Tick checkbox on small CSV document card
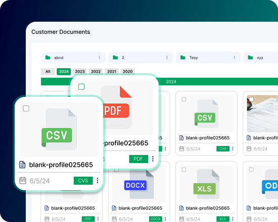278x222 pixels. coord(184,99)
